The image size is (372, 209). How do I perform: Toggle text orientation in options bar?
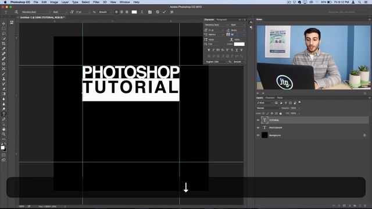pyautogui.click(x=16, y=12)
